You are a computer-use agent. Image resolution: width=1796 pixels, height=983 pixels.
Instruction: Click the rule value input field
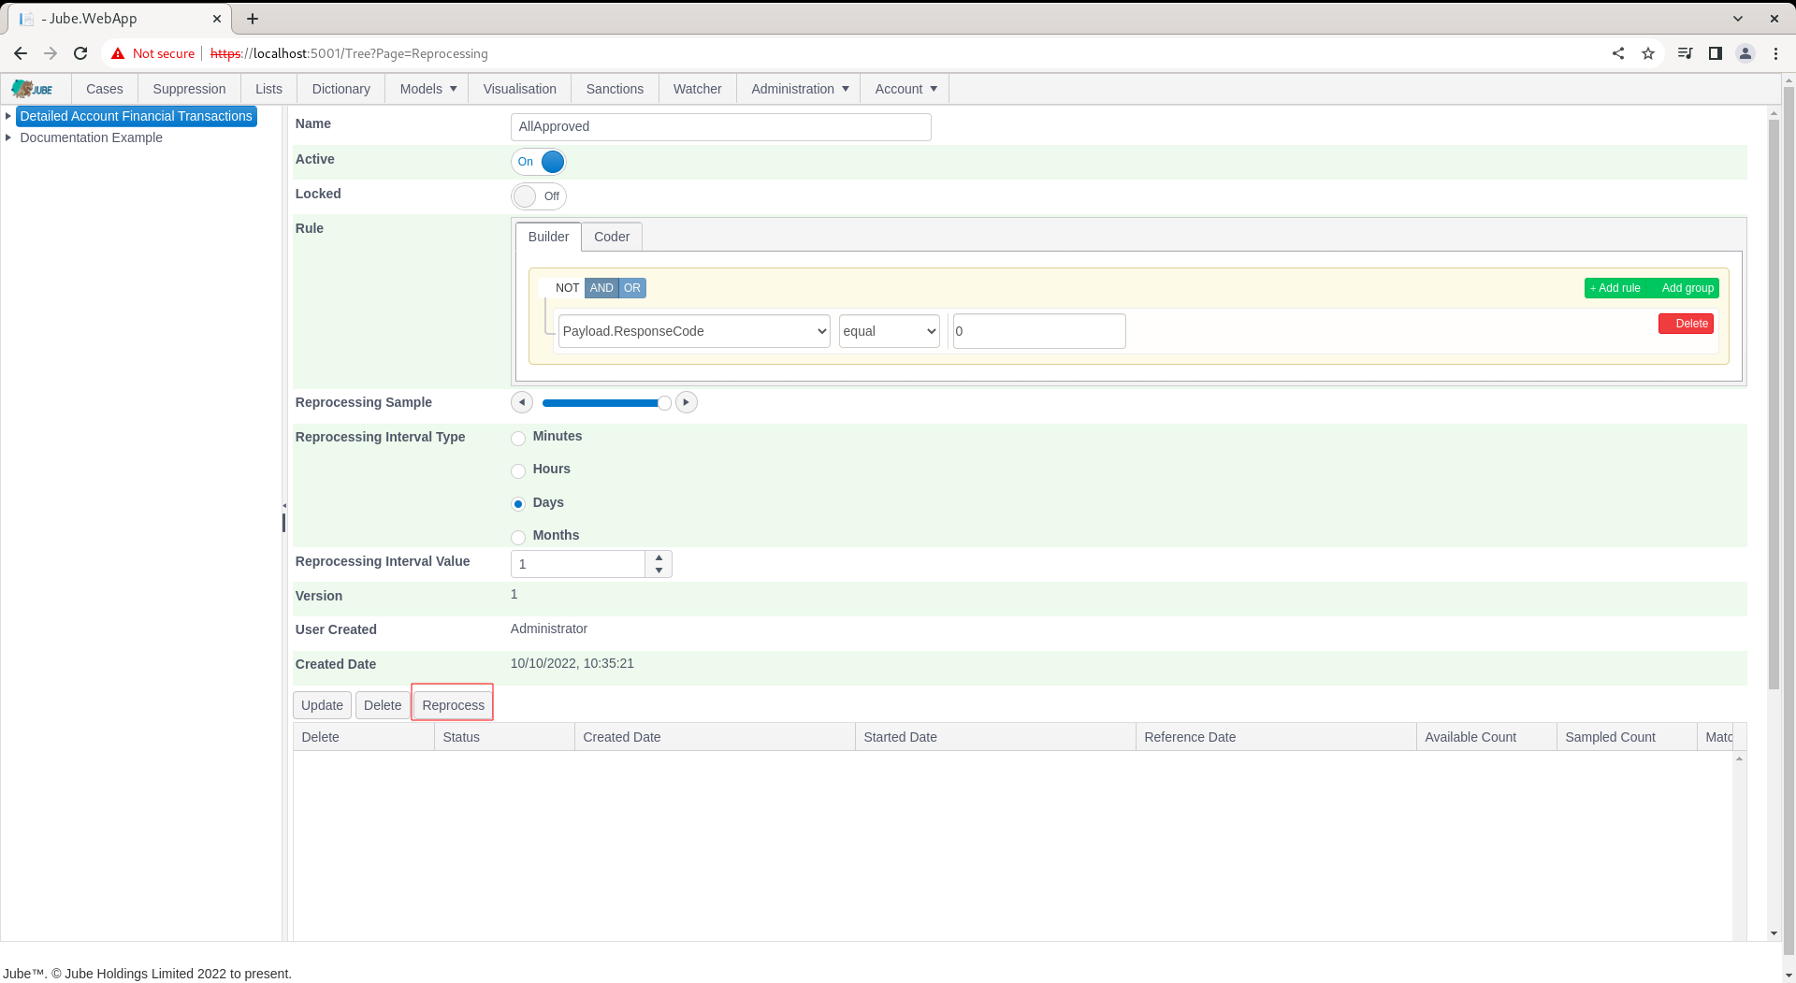tap(1039, 331)
